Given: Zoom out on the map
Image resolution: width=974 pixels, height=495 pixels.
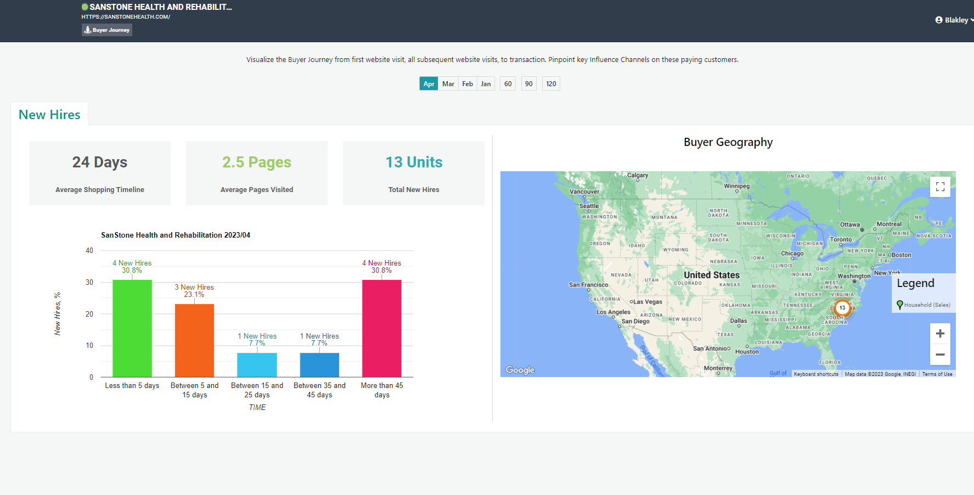Looking at the screenshot, I should (x=940, y=355).
